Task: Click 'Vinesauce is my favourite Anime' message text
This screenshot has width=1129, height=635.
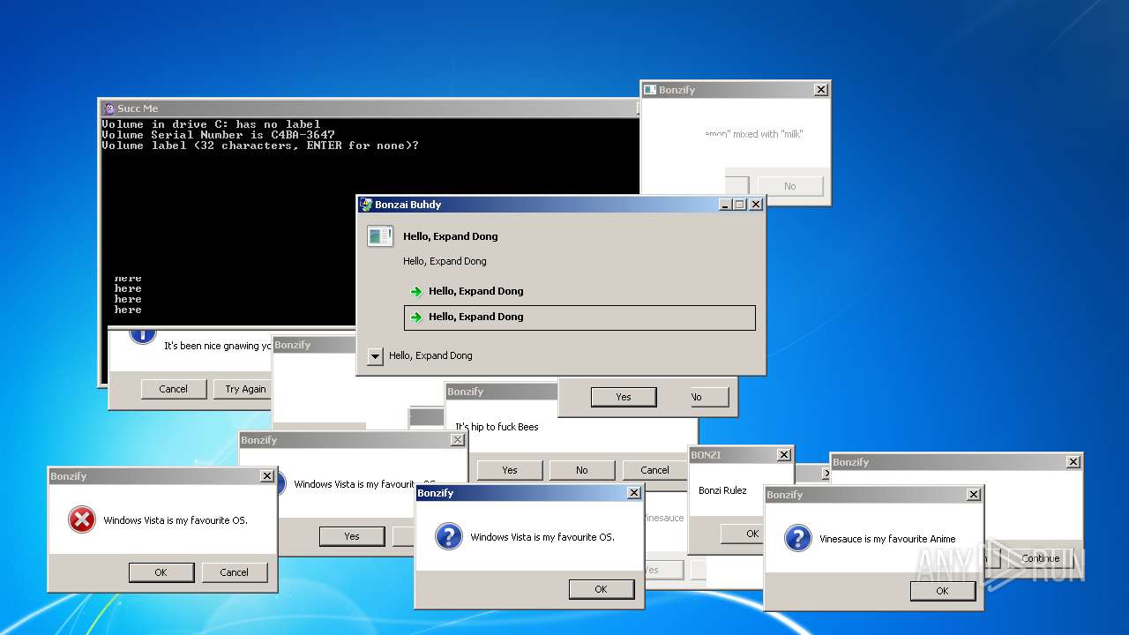Action: [887, 539]
